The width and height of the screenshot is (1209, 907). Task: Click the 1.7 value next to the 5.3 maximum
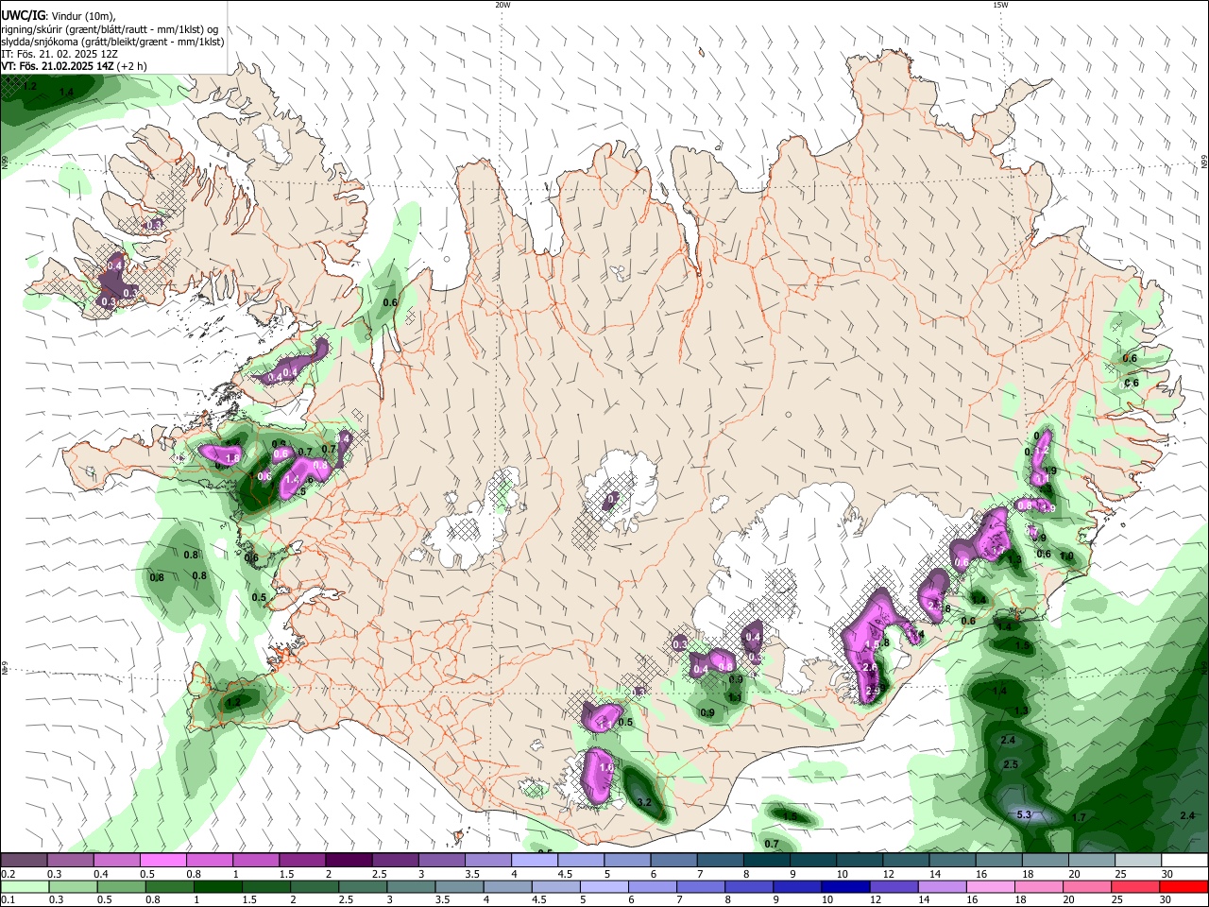click(1081, 817)
